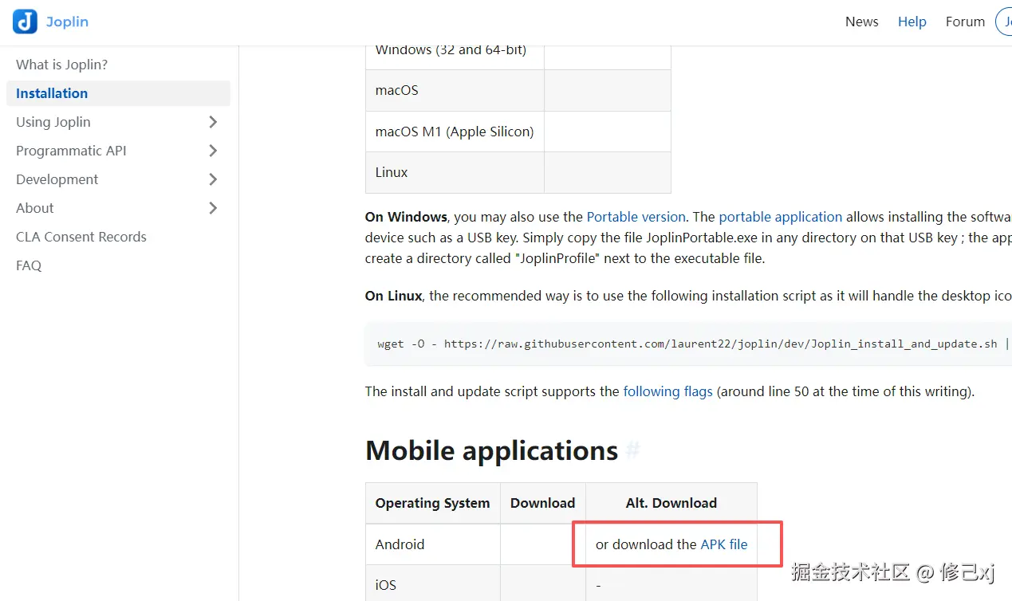Expand the Development chevron
This screenshot has width=1012, height=601.
(x=213, y=179)
